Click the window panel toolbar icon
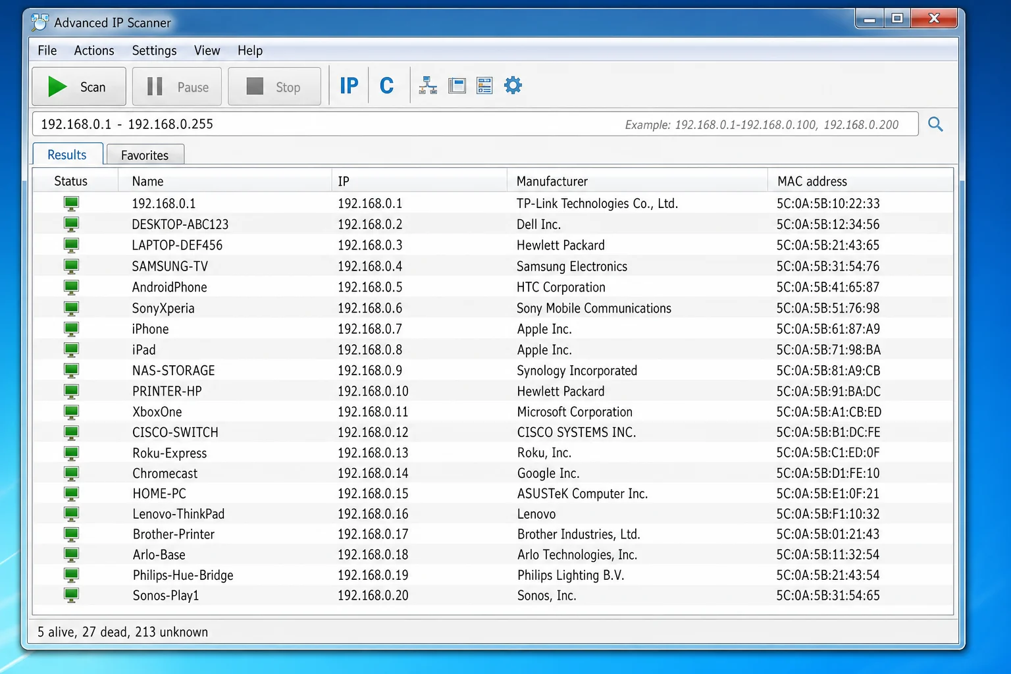Screen dimensions: 1011x674 [457, 86]
